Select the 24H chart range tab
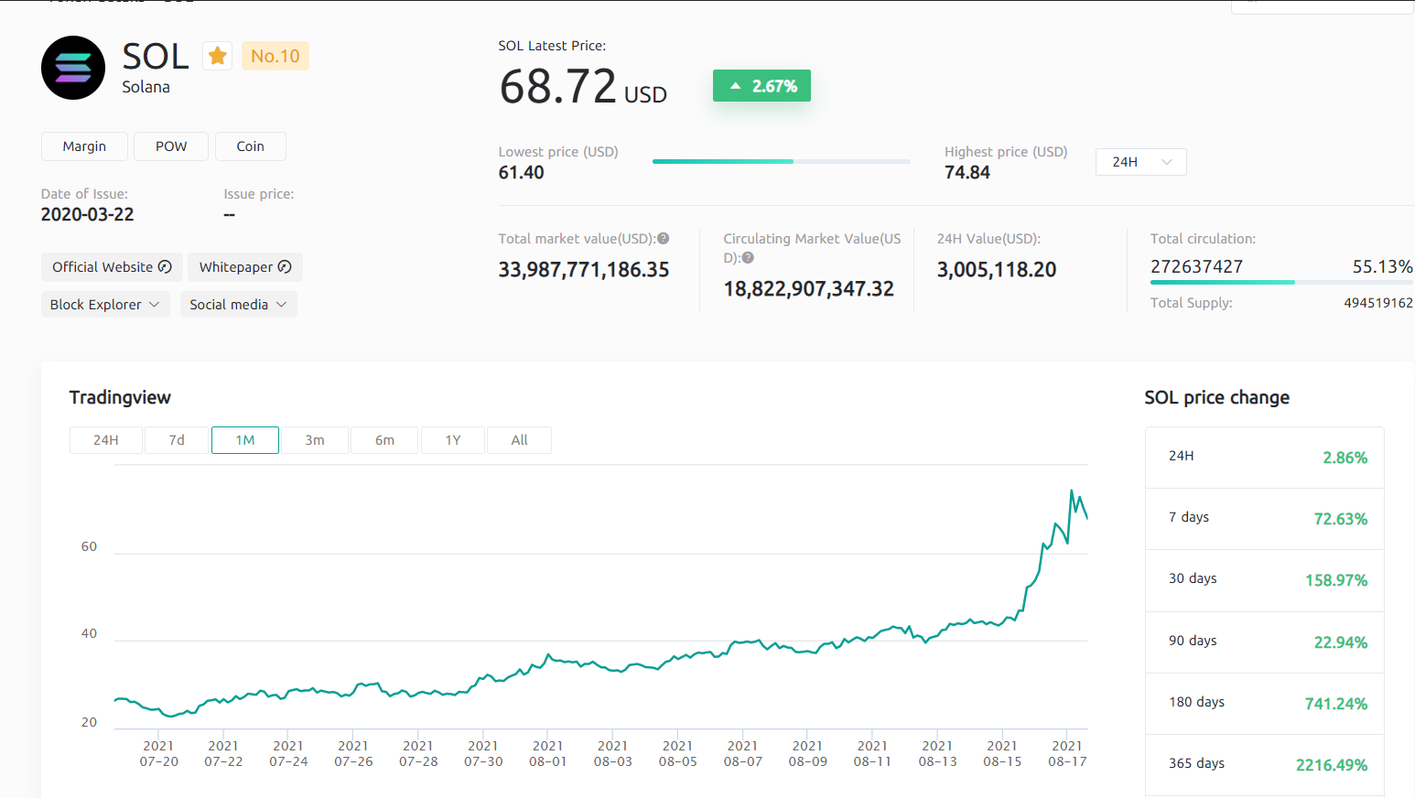Screen dimensions: 1415x798 (x=106, y=440)
